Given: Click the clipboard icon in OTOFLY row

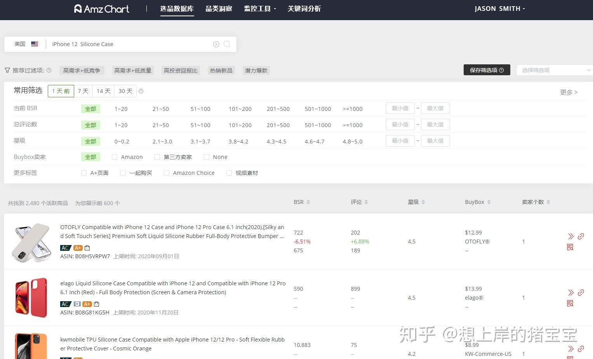Looking at the screenshot, I should point(87,248).
